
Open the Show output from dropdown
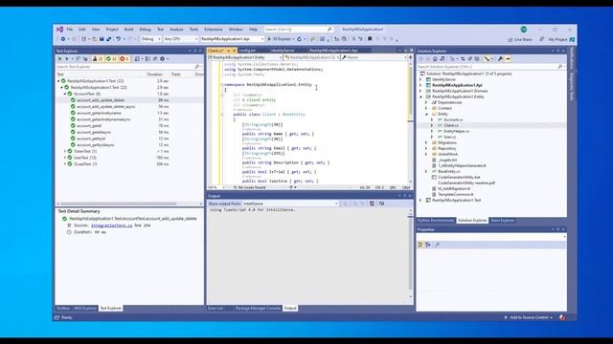point(290,204)
